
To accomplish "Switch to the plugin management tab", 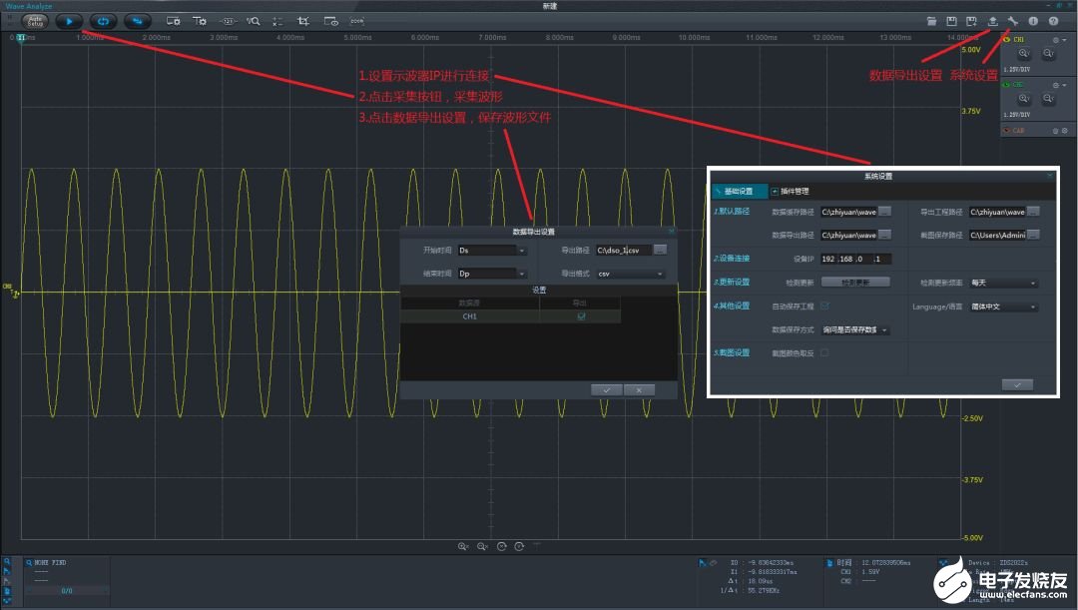I will click(790, 191).
